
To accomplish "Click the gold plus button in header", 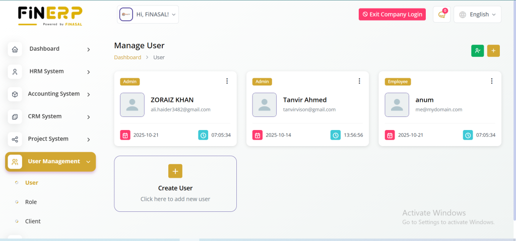I will click(493, 51).
